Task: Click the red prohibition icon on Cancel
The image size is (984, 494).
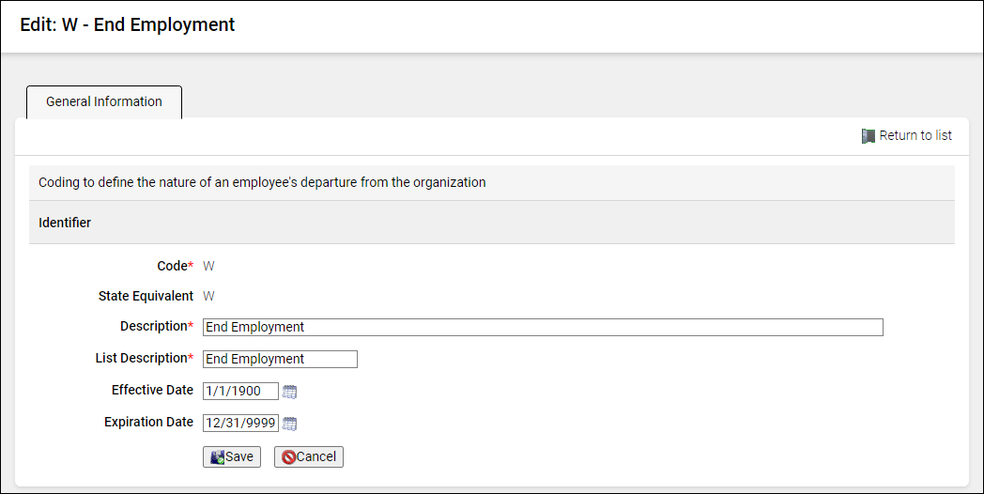Action: 288,457
